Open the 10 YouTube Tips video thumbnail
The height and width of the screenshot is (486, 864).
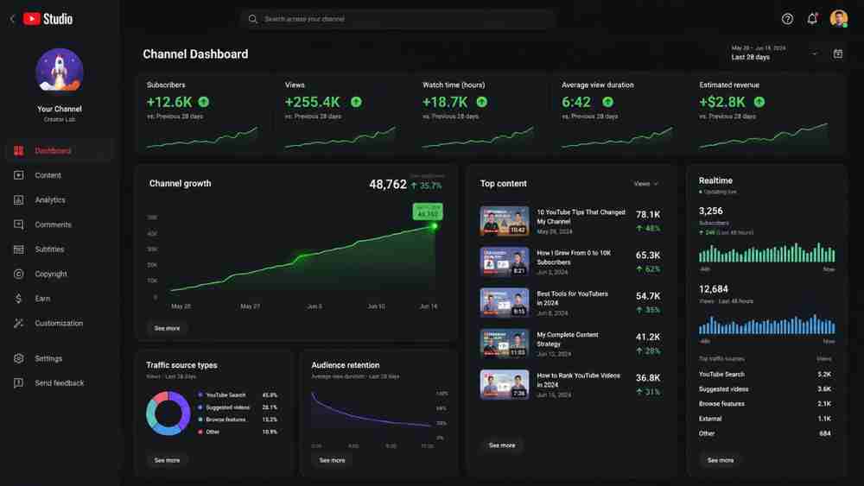(505, 221)
